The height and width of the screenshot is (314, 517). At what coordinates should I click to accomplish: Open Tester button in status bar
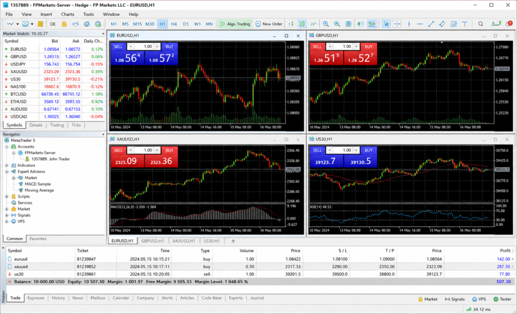pyautogui.click(x=502, y=299)
